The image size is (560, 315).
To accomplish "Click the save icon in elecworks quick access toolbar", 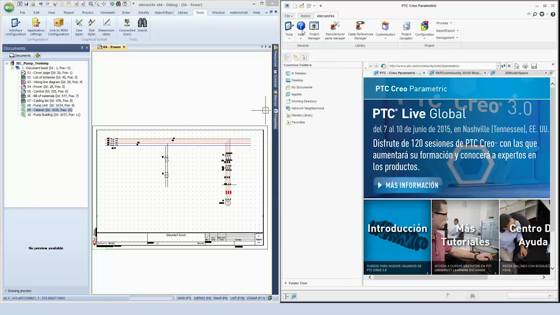I will click(x=26, y=4).
